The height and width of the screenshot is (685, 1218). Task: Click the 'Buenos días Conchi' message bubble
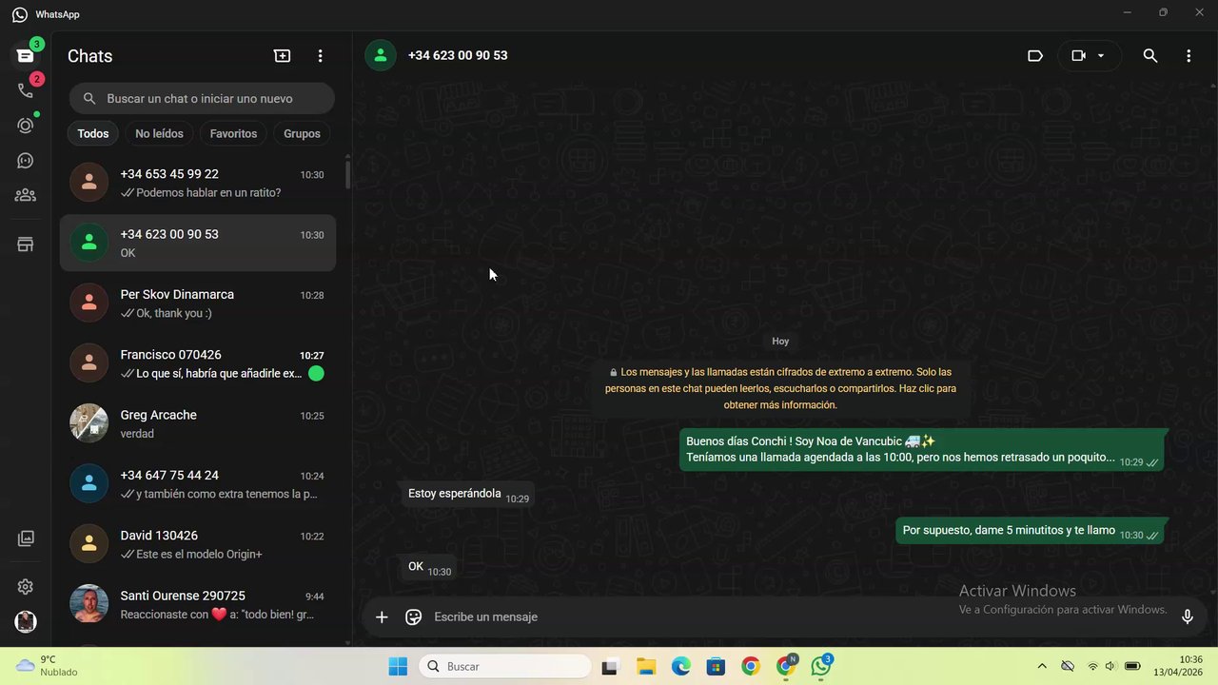pyautogui.click(x=922, y=450)
